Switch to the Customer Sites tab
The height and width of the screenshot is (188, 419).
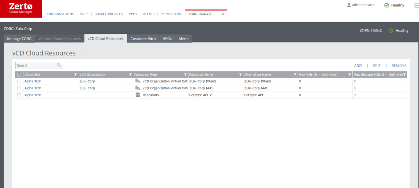(x=143, y=38)
